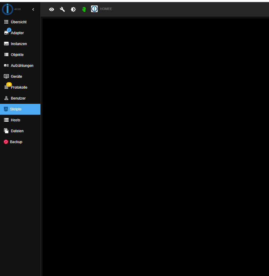Toggle the eye visibility icon in toolbar
269x276 pixels.
pyautogui.click(x=52, y=9)
